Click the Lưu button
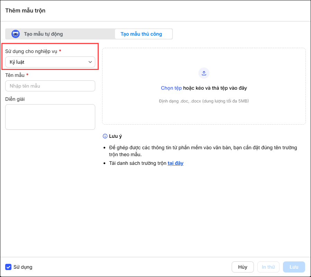The width and height of the screenshot is (311, 277). (294, 267)
